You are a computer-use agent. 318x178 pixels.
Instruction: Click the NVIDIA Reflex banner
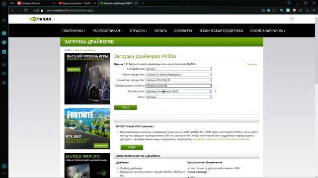(x=87, y=165)
